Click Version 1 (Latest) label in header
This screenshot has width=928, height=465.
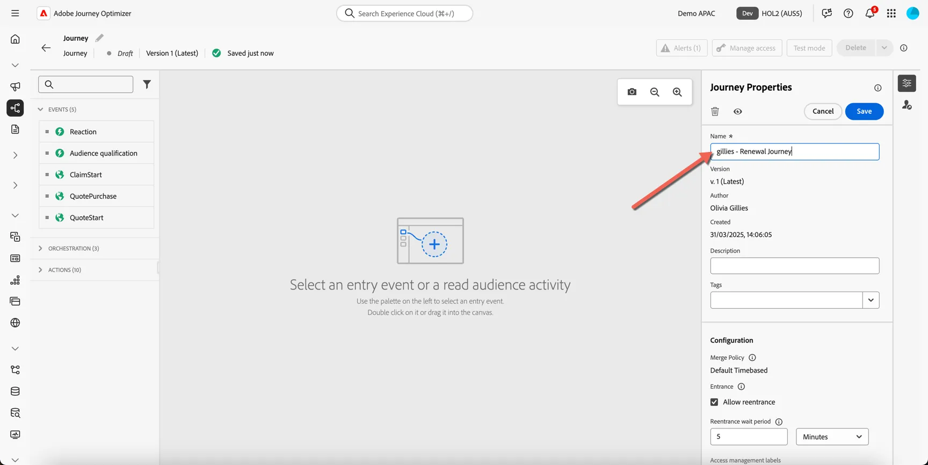172,53
